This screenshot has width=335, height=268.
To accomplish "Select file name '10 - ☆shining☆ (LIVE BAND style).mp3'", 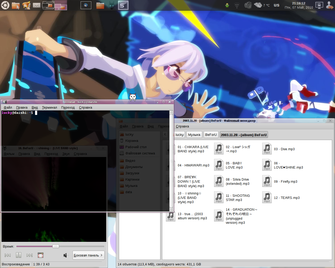I will click(x=189, y=198).
